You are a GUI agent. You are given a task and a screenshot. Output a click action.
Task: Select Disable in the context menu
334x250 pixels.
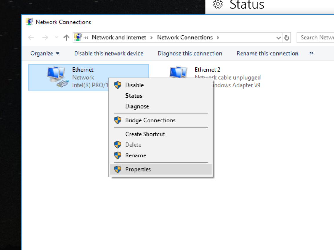(161, 85)
